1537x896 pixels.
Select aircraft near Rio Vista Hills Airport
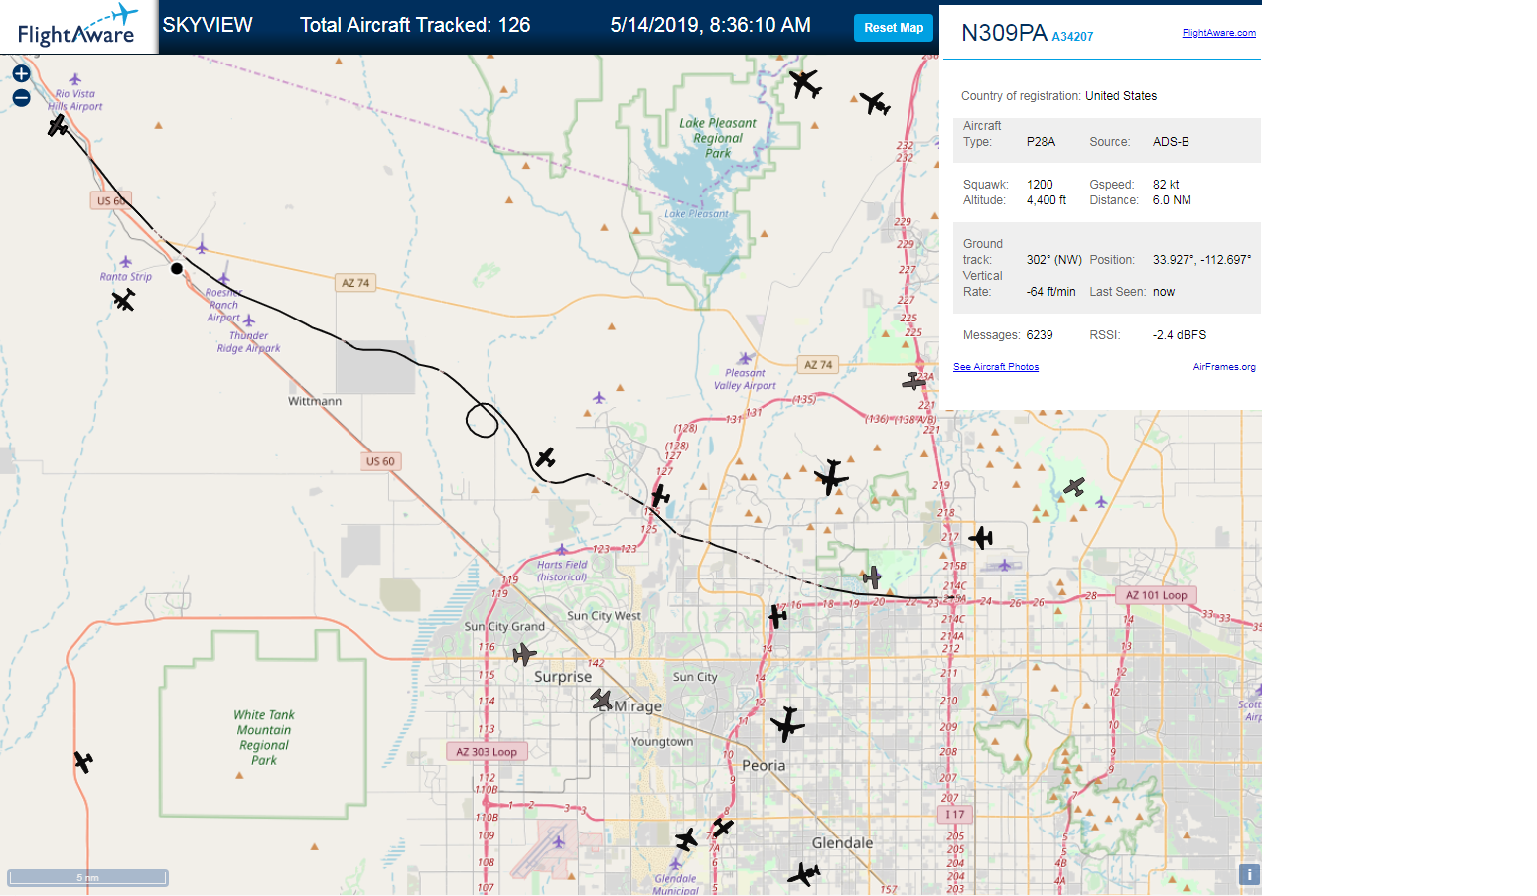pos(58,126)
